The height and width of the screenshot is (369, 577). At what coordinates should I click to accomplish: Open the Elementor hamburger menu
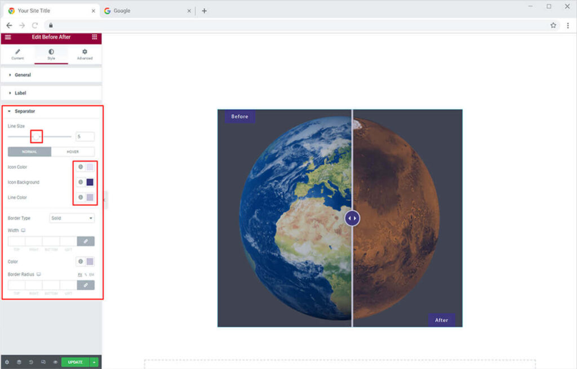[x=8, y=37]
